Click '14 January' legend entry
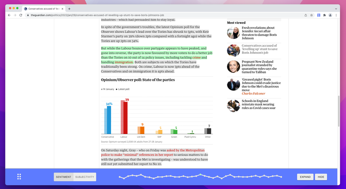This screenshot has height=189, width=346. click(x=107, y=89)
